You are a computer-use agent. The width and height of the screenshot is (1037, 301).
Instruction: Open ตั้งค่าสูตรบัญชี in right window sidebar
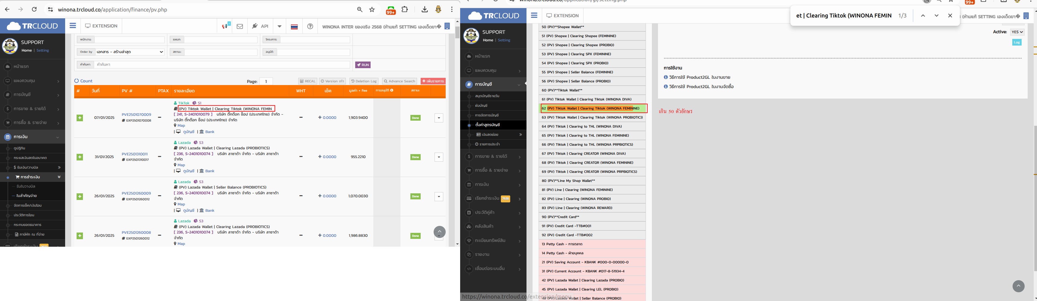tap(488, 125)
